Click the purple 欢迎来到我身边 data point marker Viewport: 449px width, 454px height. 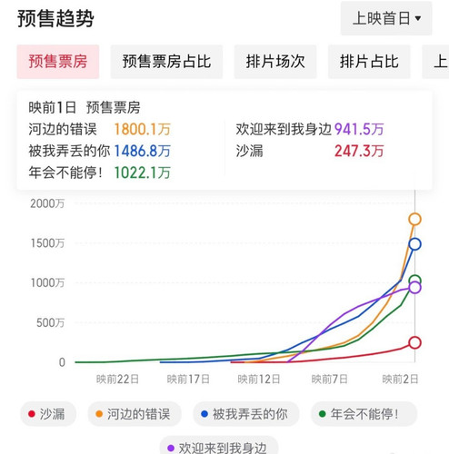414,288
